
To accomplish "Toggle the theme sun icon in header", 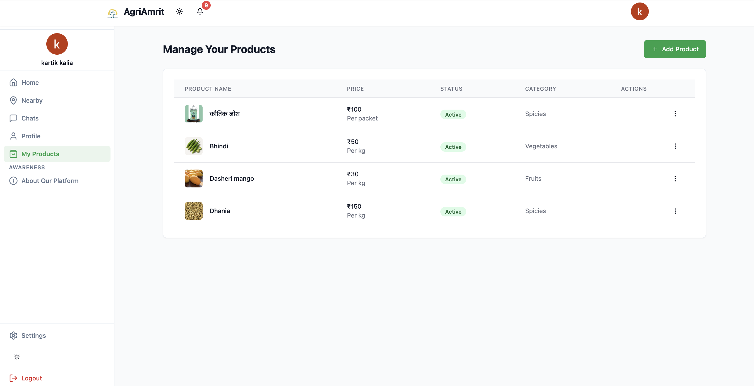I will tap(179, 11).
